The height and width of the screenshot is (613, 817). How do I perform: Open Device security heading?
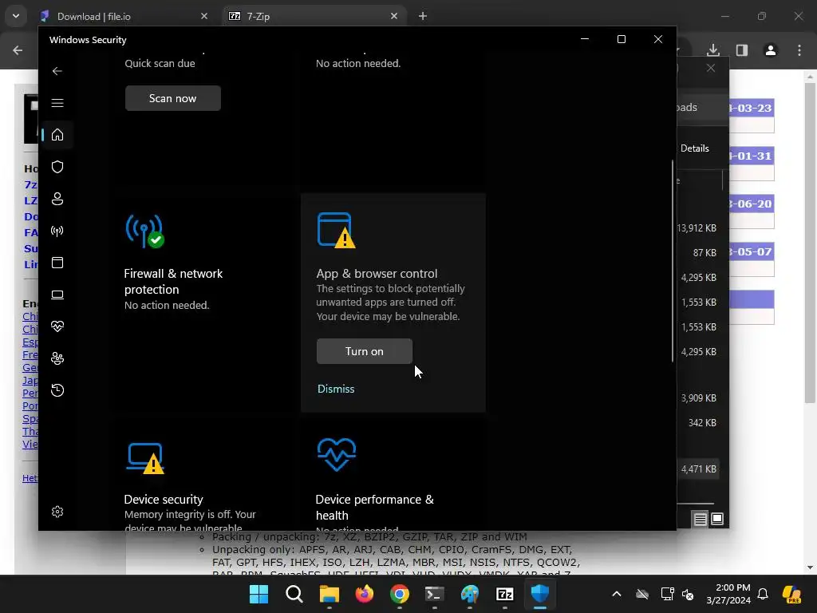point(164,500)
